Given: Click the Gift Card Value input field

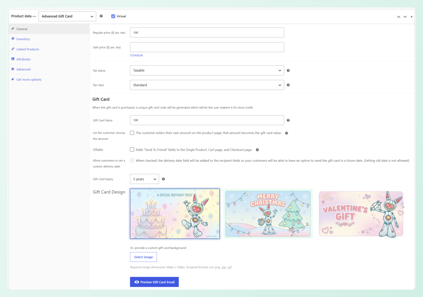Looking at the screenshot, I should point(207,120).
